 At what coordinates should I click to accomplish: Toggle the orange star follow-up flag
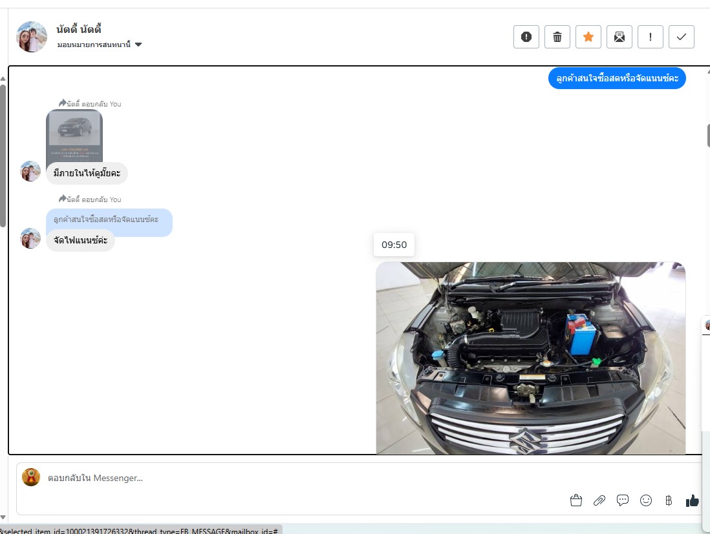tap(588, 37)
